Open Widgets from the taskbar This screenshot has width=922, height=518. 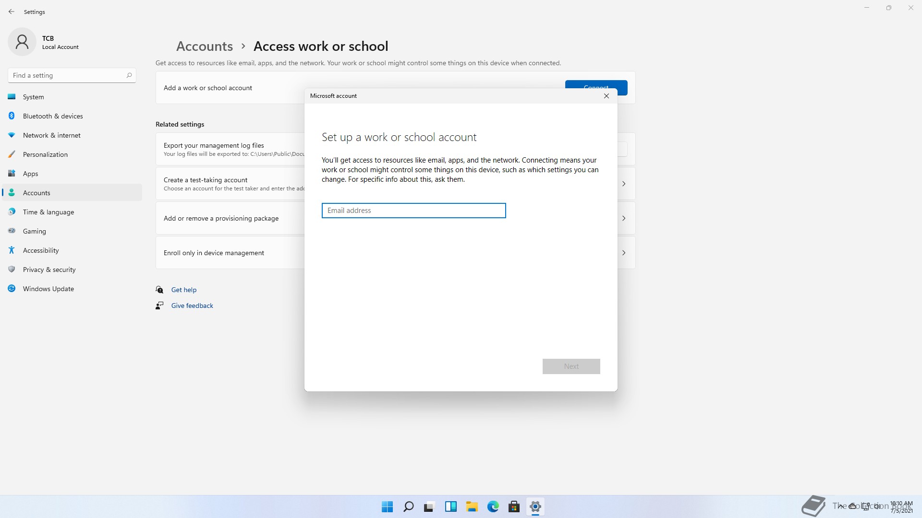(450, 506)
